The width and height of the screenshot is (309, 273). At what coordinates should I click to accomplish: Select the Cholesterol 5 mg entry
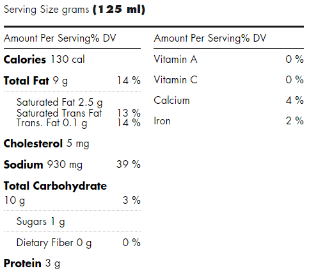click(47, 144)
